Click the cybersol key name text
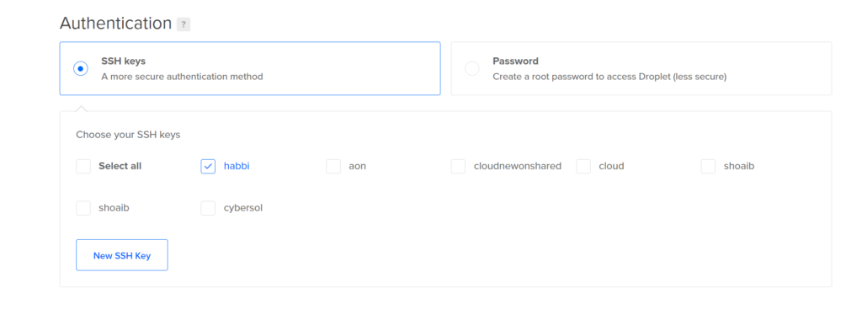 coord(243,208)
